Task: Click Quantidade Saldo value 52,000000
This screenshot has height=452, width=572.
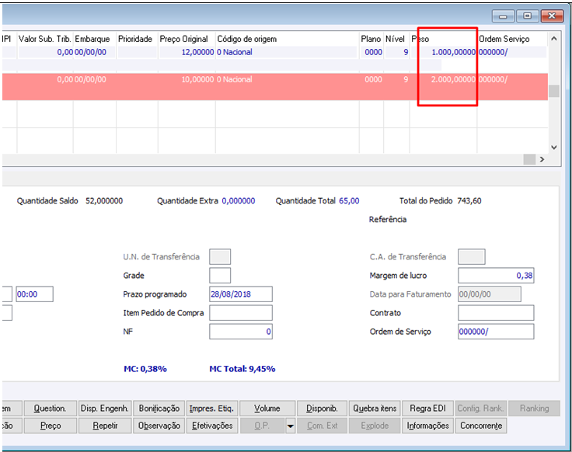Action: coord(104,201)
